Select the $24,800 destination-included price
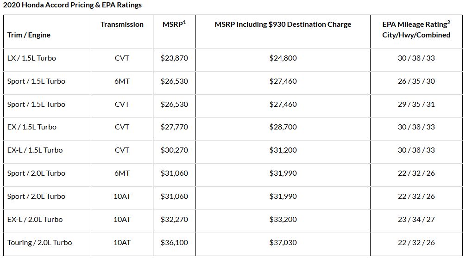The width and height of the screenshot is (466, 258). [x=283, y=58]
